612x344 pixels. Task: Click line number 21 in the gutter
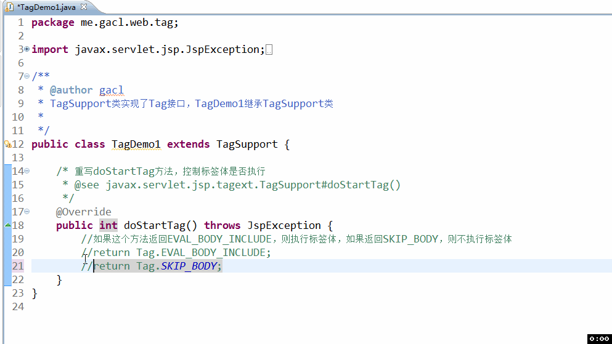tap(18, 266)
